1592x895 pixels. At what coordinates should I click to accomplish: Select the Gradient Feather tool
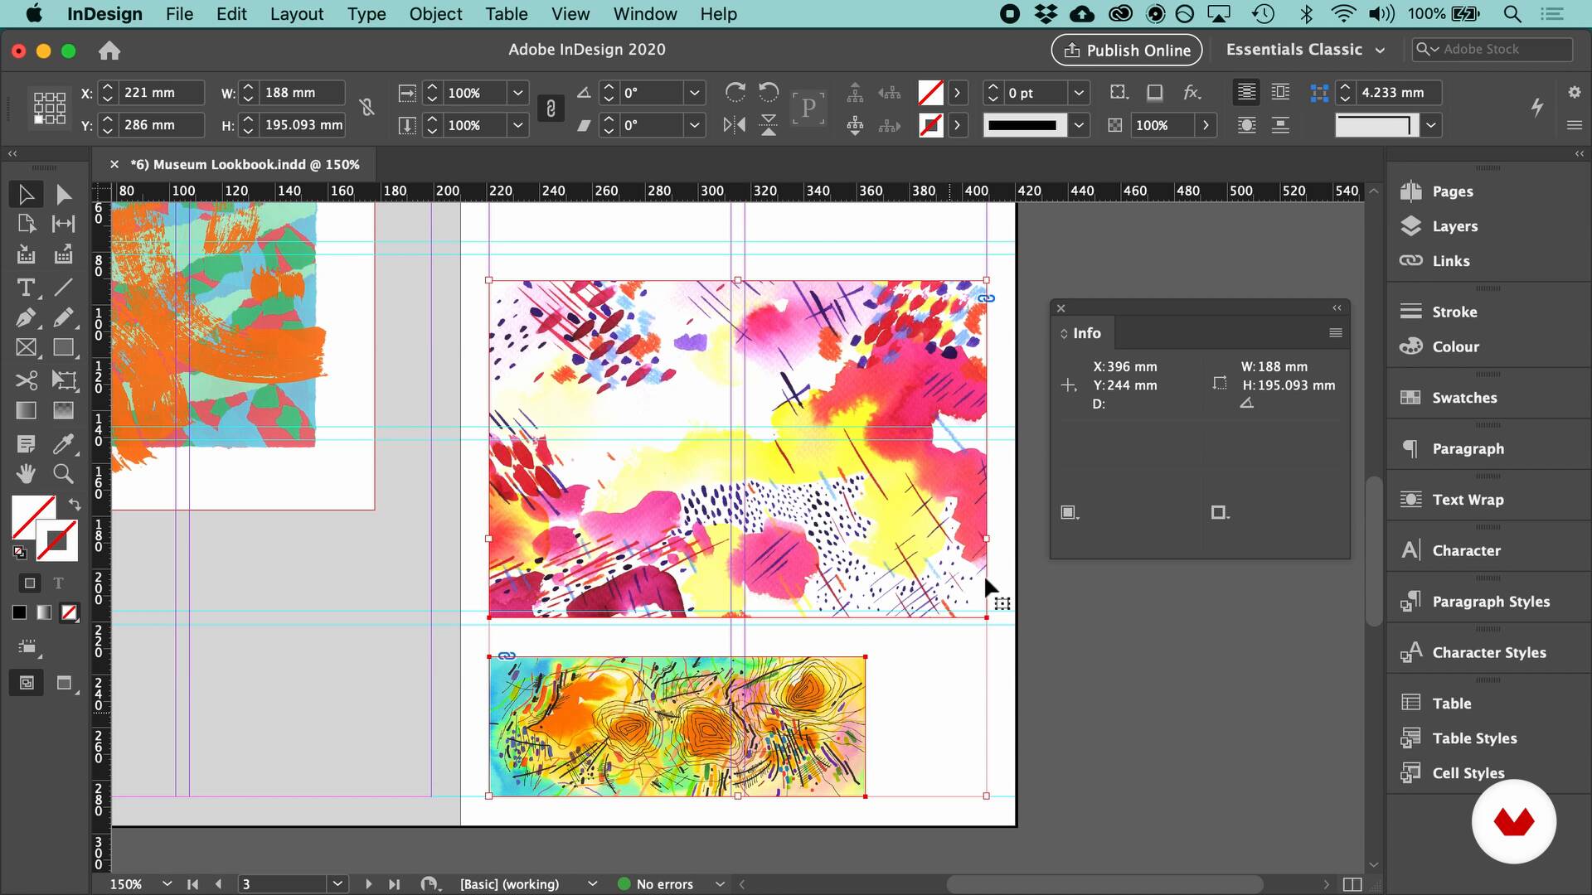pos(63,410)
